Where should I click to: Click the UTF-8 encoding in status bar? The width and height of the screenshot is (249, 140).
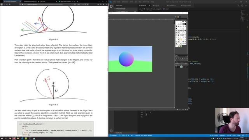coord(229,136)
